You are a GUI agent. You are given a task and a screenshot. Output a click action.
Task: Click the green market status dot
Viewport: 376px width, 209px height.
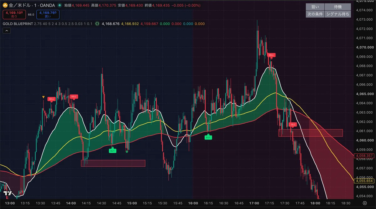tap(60, 5)
